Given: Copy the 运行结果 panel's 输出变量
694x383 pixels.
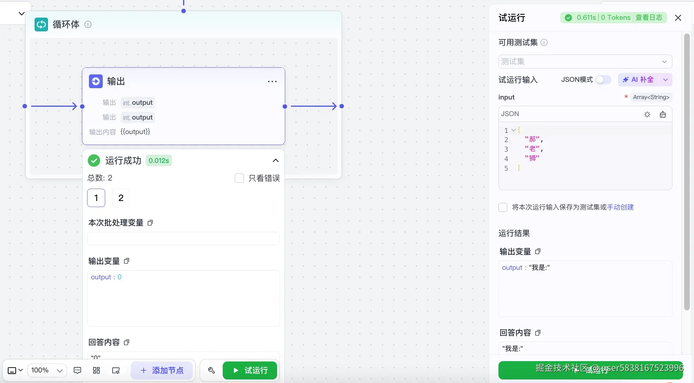Looking at the screenshot, I should coord(538,251).
